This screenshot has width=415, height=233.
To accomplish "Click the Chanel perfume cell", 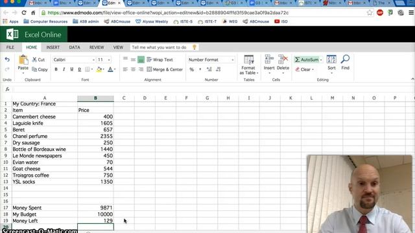I will click(x=45, y=137).
